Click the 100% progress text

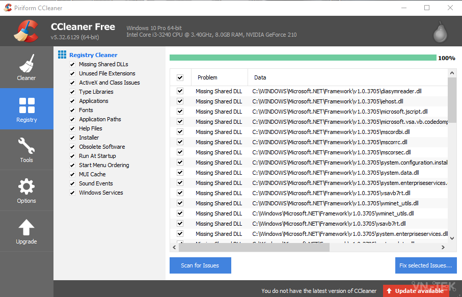coord(447,58)
